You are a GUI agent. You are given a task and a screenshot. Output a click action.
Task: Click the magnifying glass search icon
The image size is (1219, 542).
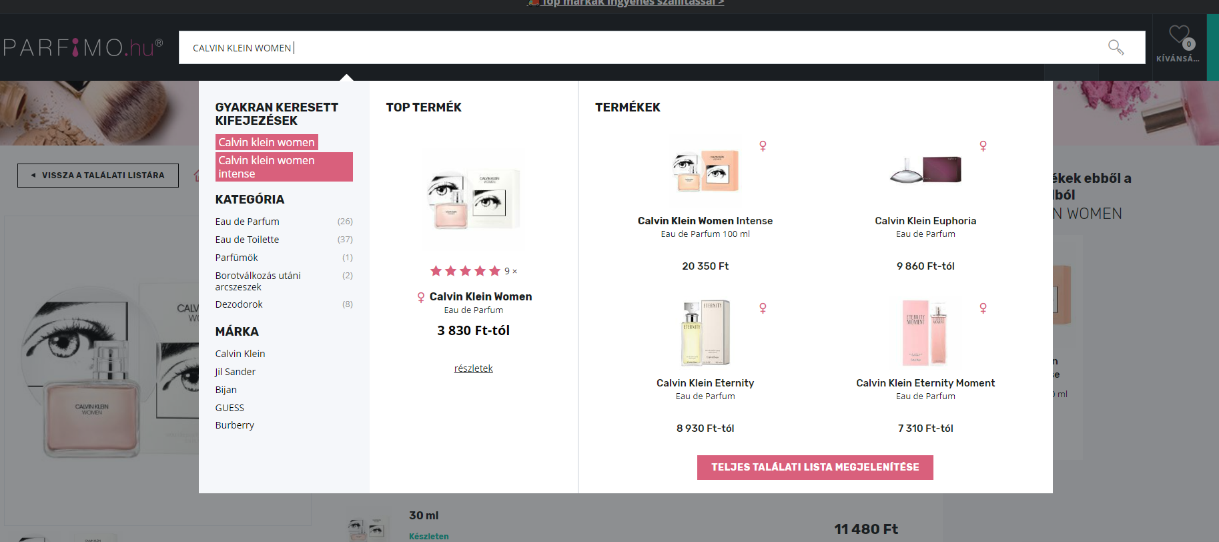click(x=1116, y=47)
